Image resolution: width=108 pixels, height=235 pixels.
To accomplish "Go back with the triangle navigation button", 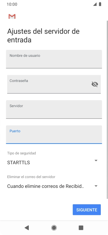I will point(27,228).
